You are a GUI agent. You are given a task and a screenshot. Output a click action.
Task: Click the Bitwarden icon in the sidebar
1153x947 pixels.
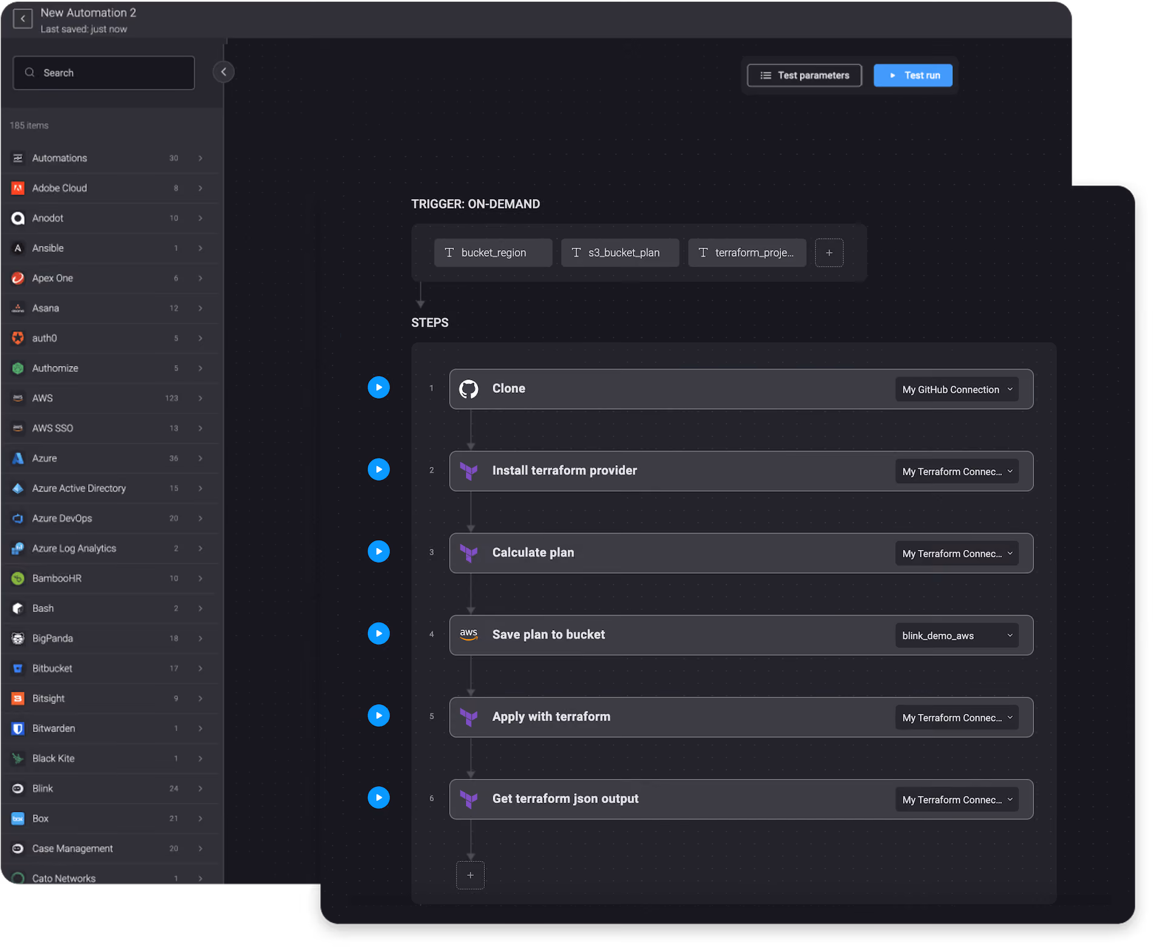tap(18, 728)
